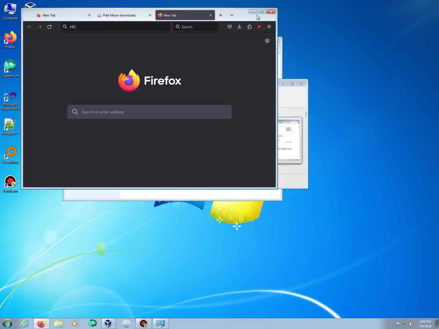Image resolution: width=439 pixels, height=329 pixels.
Task: Click the Firefox taskbar button
Action: pyautogui.click(x=41, y=324)
